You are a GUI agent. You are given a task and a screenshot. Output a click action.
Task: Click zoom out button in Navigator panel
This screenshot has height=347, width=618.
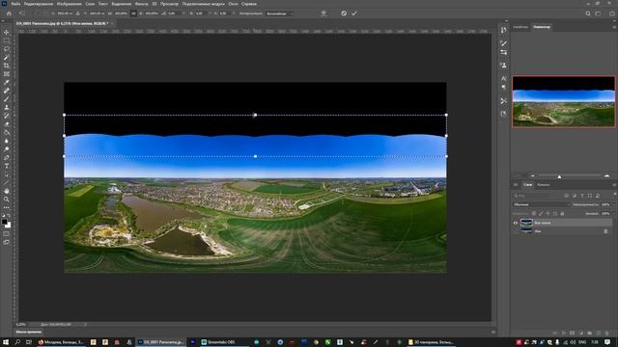pos(533,175)
